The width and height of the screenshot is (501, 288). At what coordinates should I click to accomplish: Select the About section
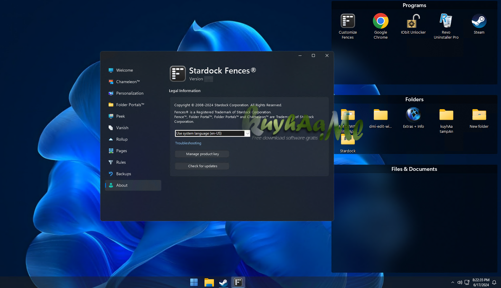[133, 185]
